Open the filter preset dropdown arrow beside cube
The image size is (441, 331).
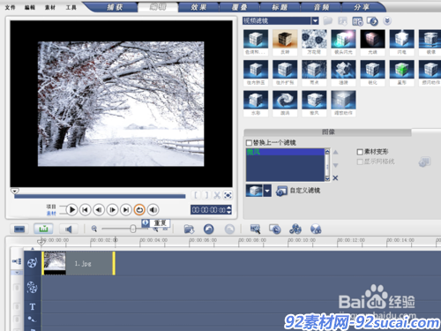[267, 191]
